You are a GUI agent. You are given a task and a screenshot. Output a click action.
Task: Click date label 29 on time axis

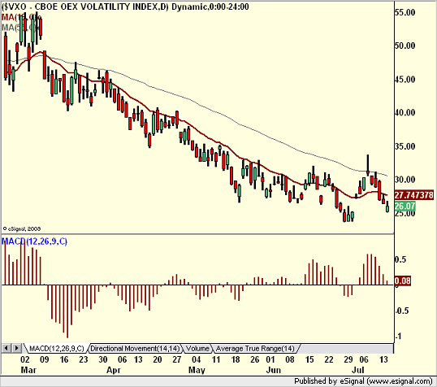(x=348, y=359)
